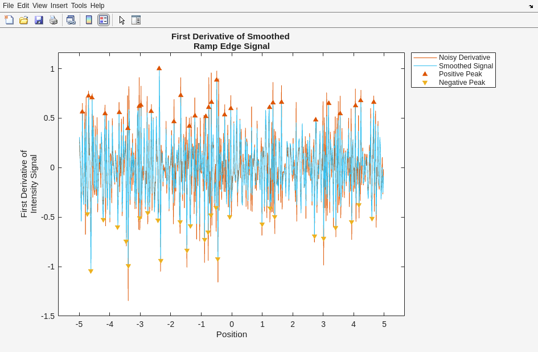Print the figure with the printer icon
Screen dimensions: 538x352
click(54, 20)
